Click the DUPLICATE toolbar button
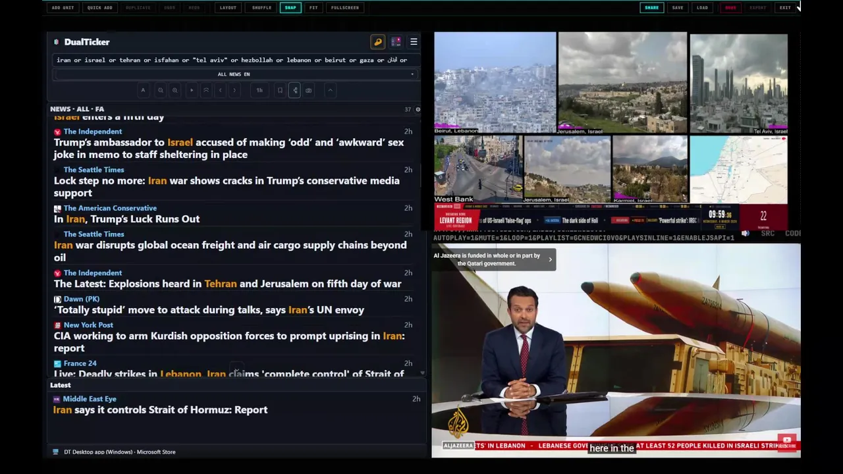This screenshot has width=843, height=474. (x=138, y=8)
